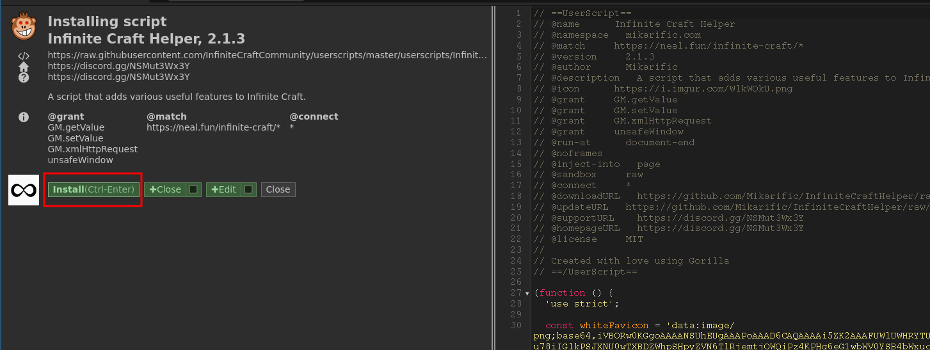Click the @inject-into page code line

point(597,164)
